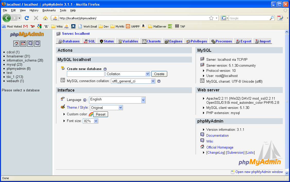Open the Language dropdown
This screenshot has width=290, height=182.
pos(117,100)
